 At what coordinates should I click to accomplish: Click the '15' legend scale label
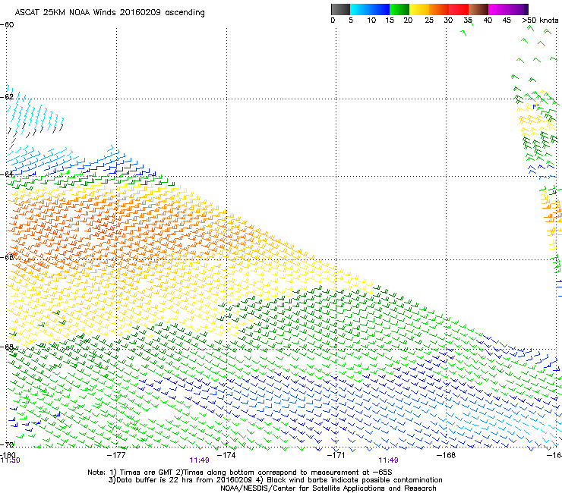click(390, 20)
